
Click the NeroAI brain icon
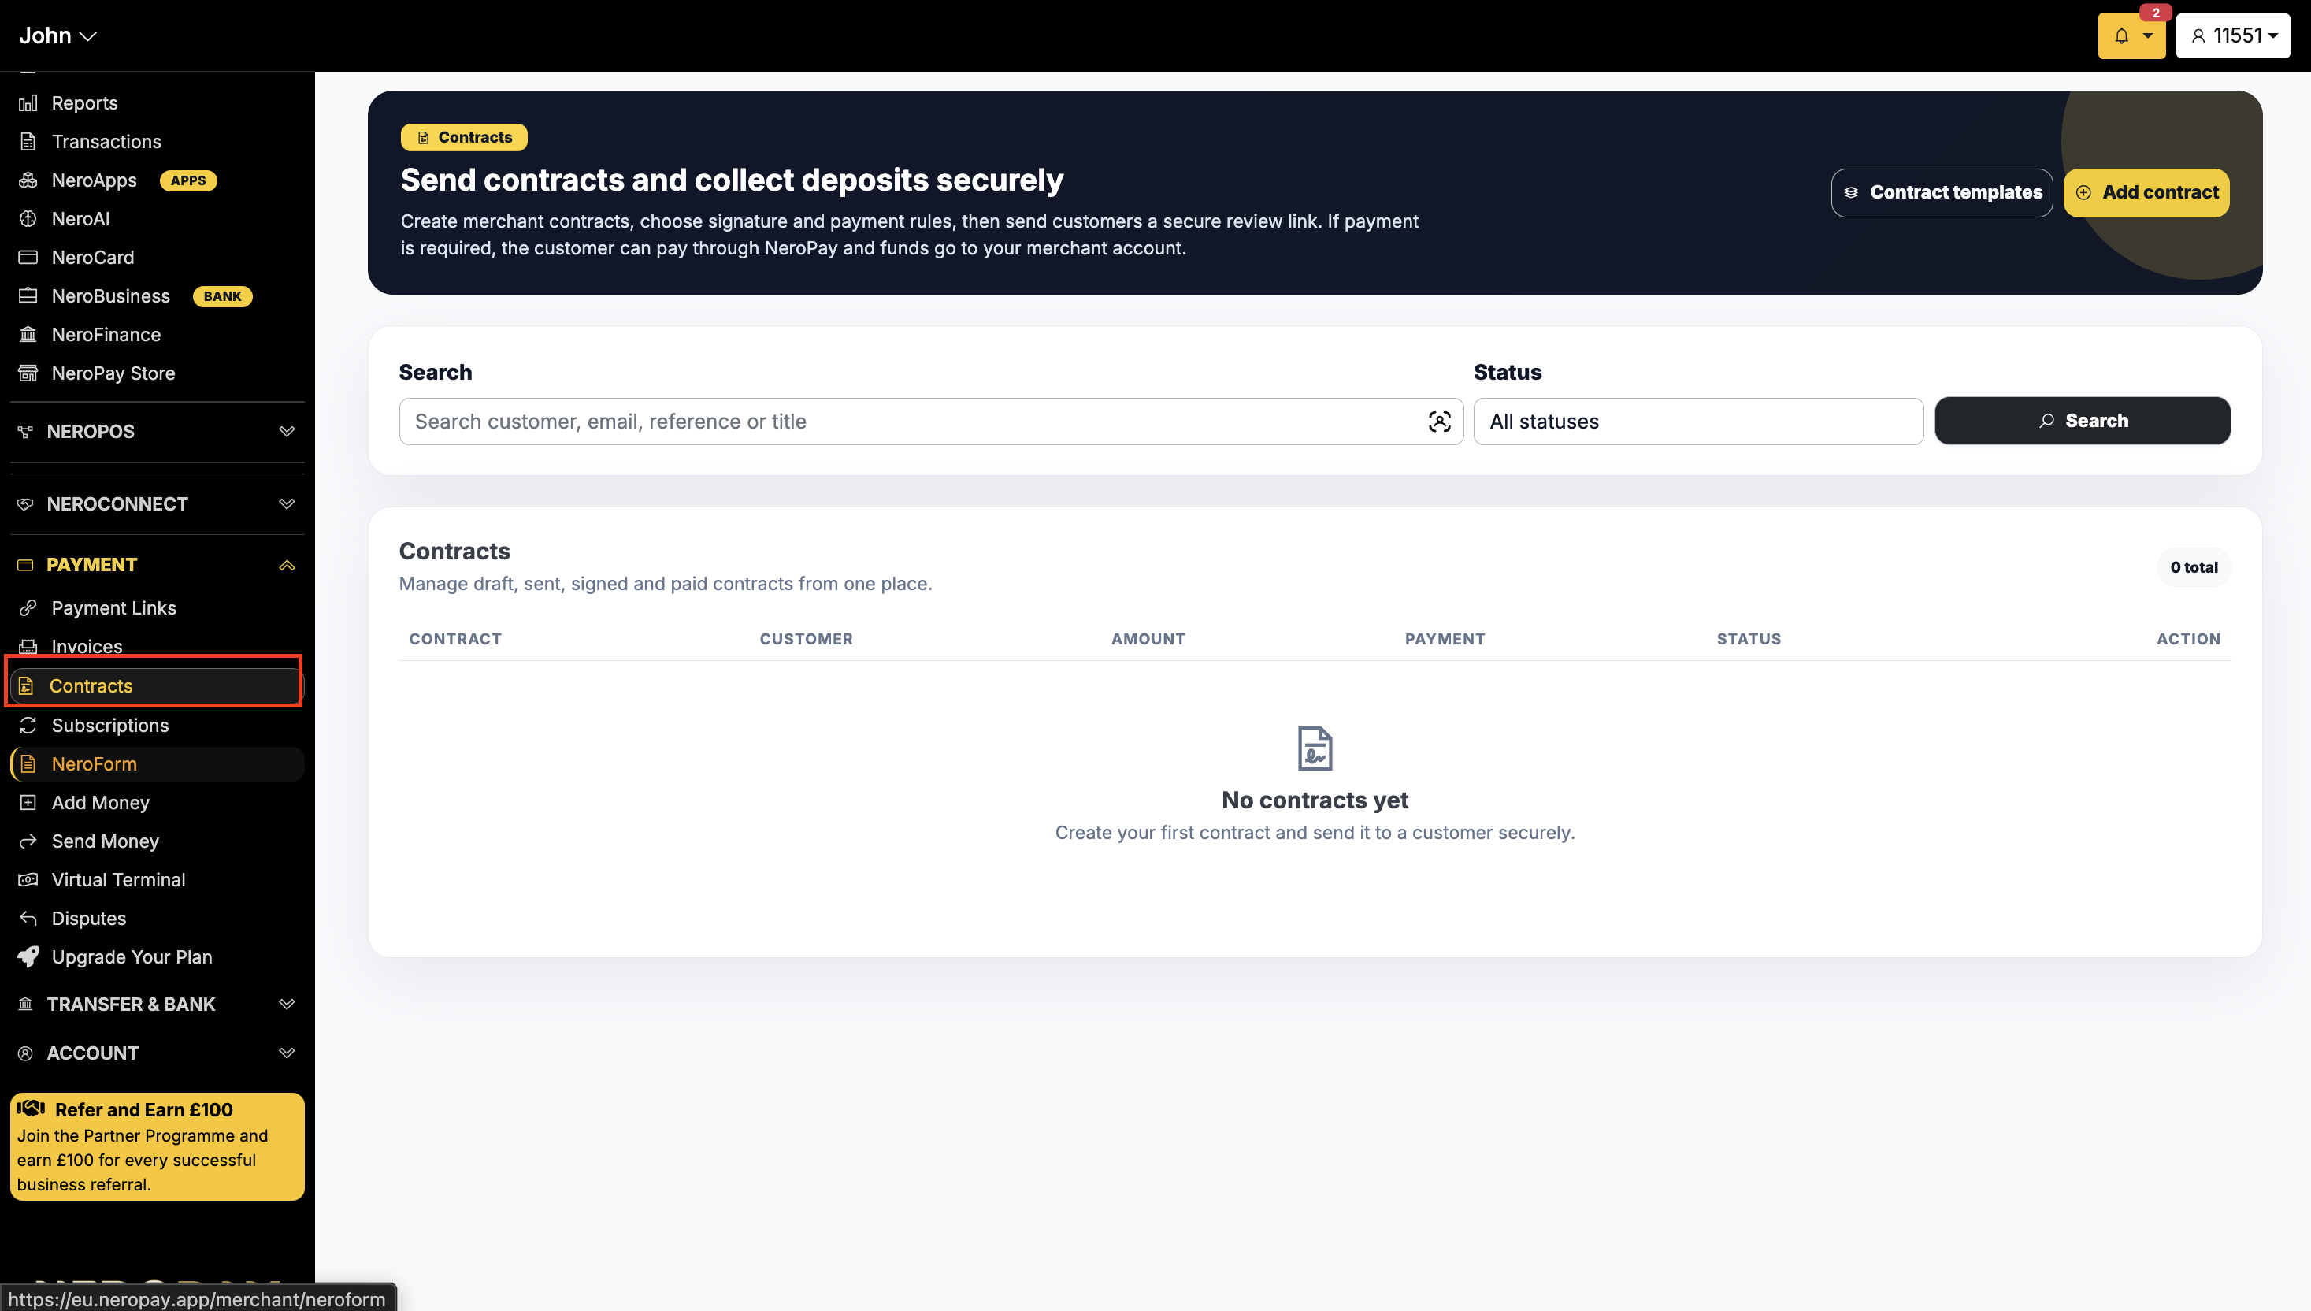[28, 219]
